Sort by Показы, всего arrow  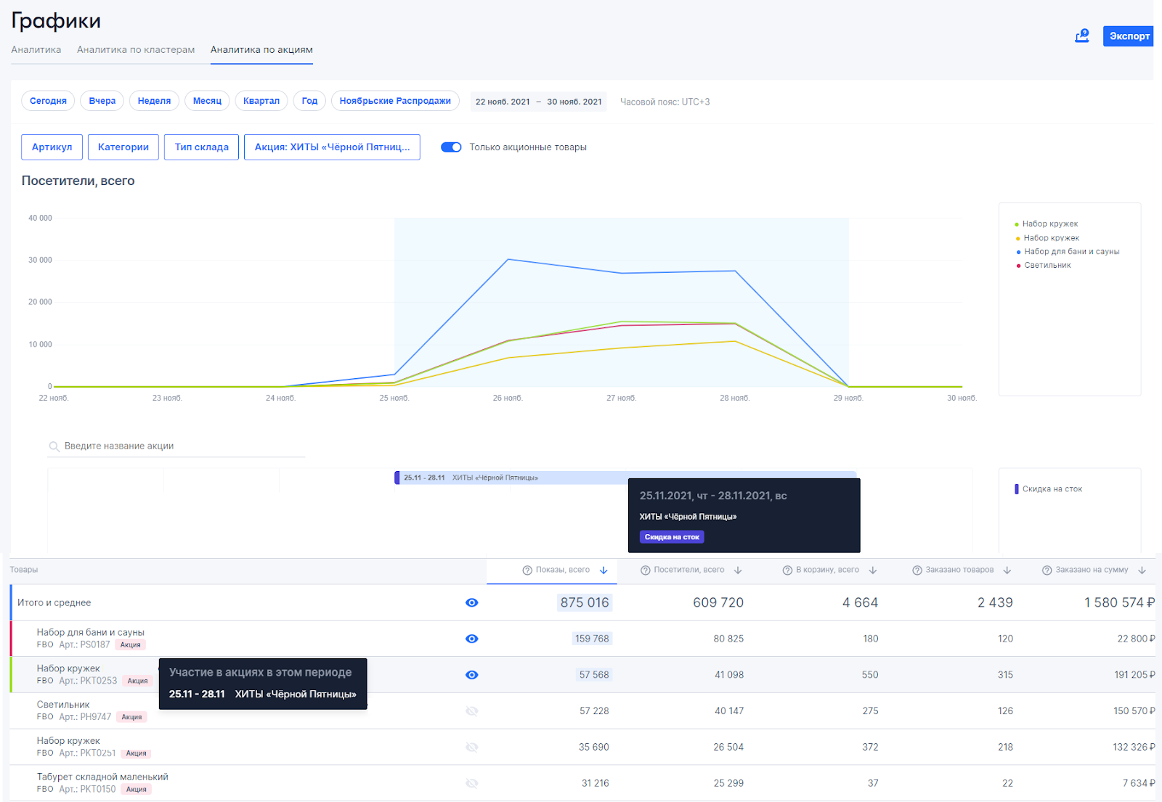coord(604,570)
